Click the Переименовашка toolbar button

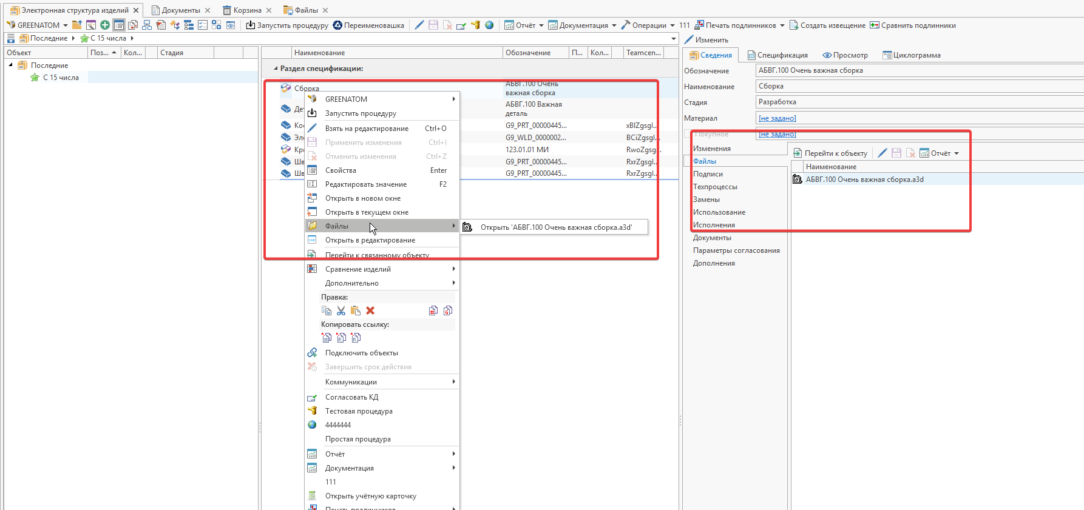coord(368,25)
